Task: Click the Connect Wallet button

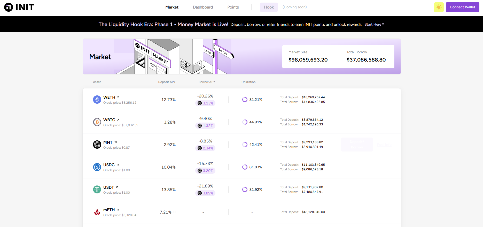Action: coord(462,7)
